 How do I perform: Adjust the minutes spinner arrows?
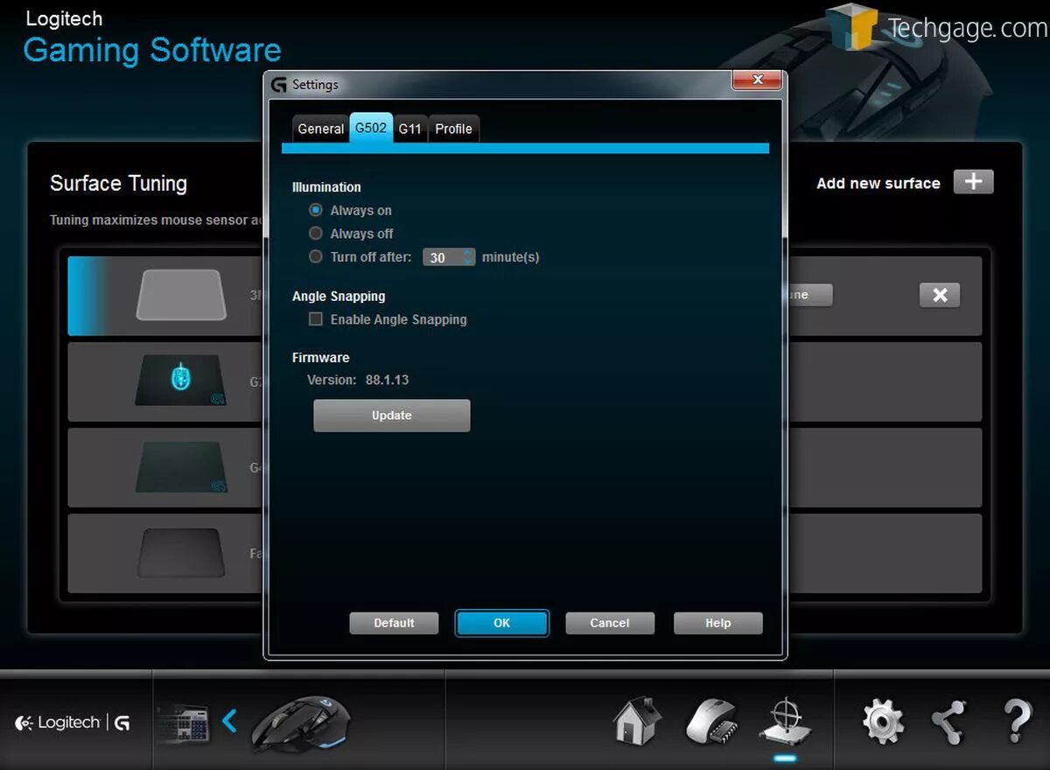coord(468,257)
